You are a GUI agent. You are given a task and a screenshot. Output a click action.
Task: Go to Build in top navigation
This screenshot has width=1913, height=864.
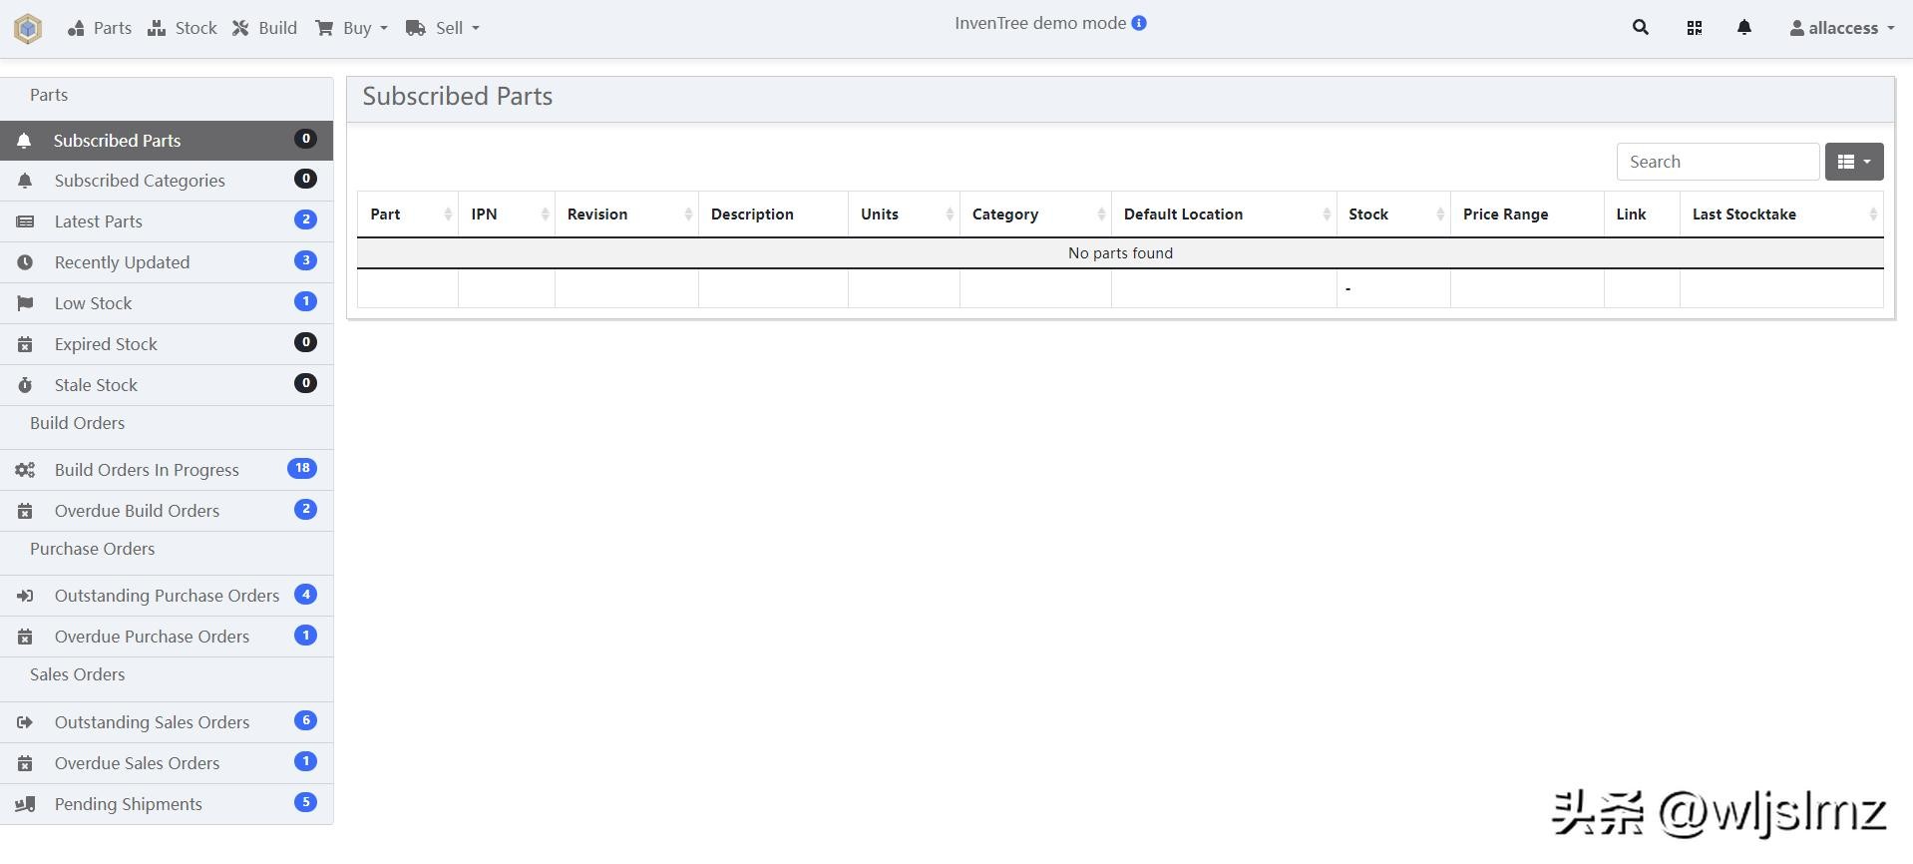pyautogui.click(x=265, y=28)
